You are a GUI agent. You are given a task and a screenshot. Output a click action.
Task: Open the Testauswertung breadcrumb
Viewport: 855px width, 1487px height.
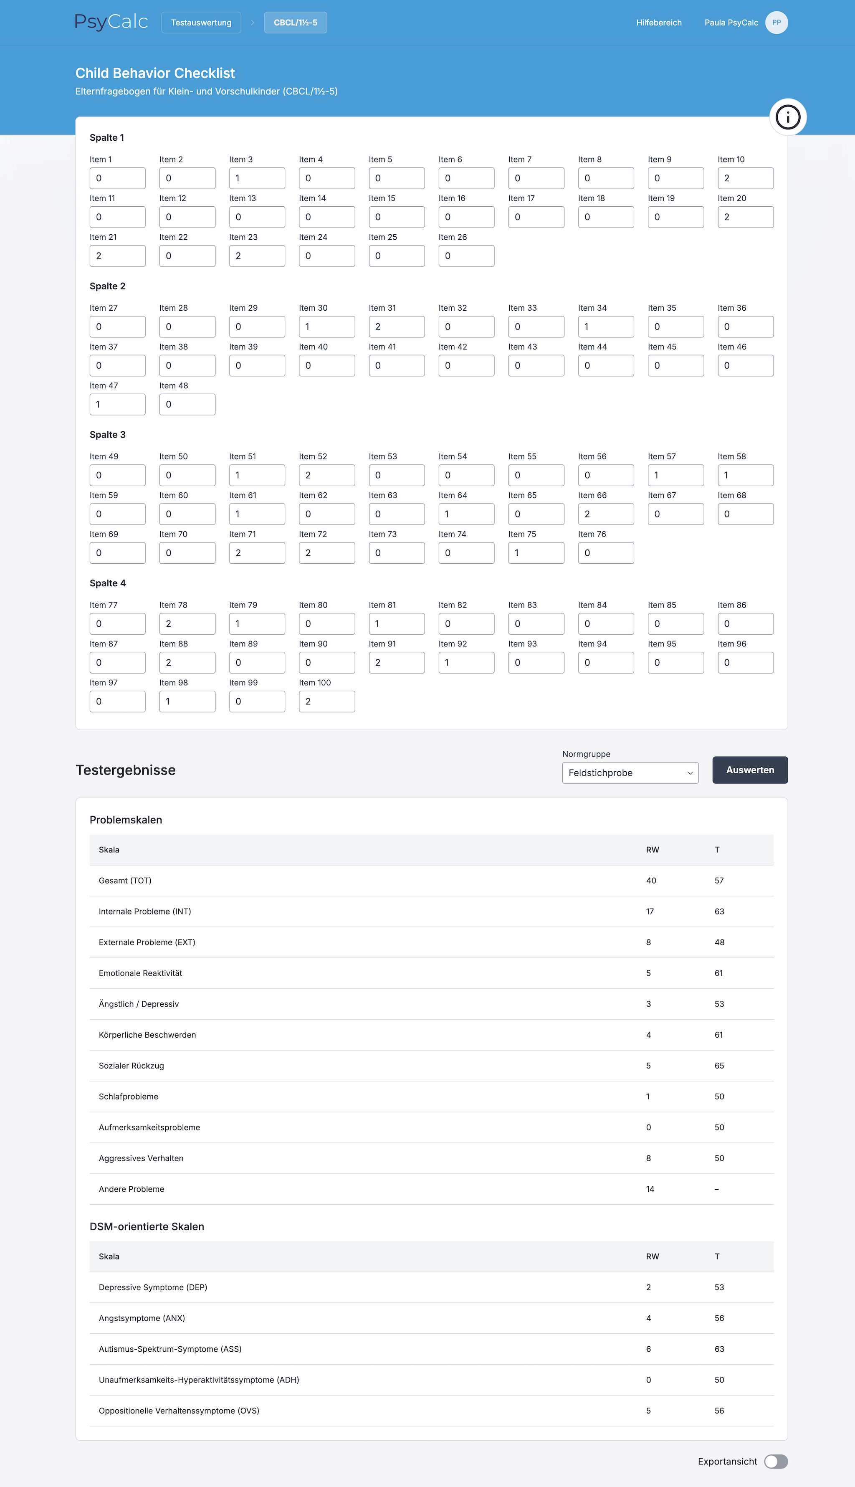point(201,23)
